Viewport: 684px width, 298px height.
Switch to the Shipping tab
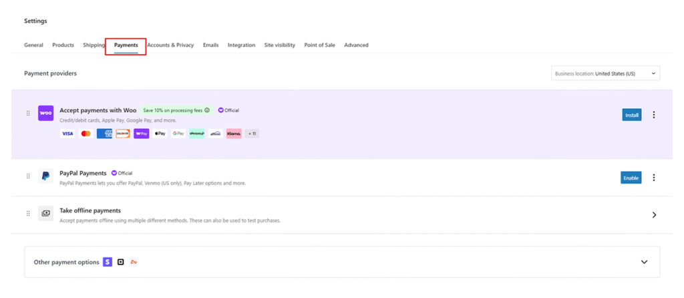pos(94,45)
